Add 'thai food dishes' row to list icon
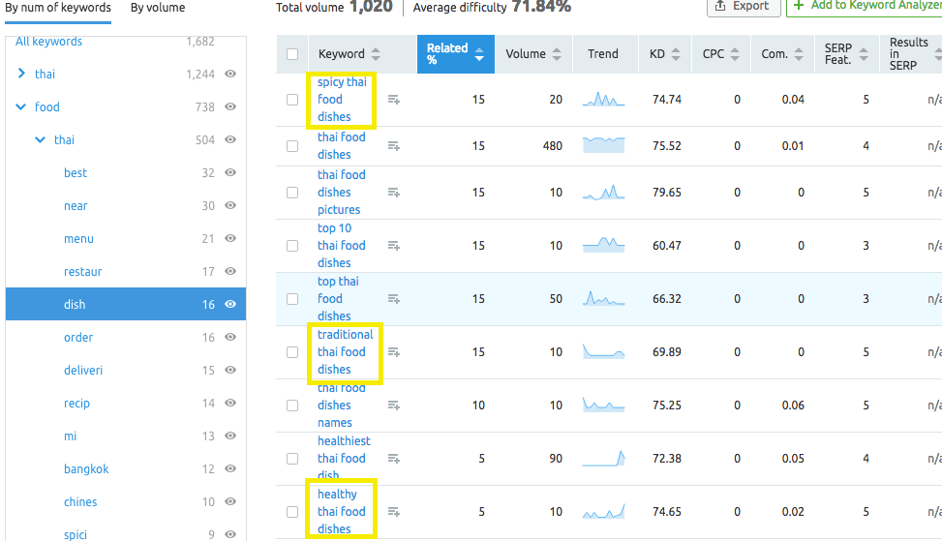The image size is (942, 541). coord(393,146)
